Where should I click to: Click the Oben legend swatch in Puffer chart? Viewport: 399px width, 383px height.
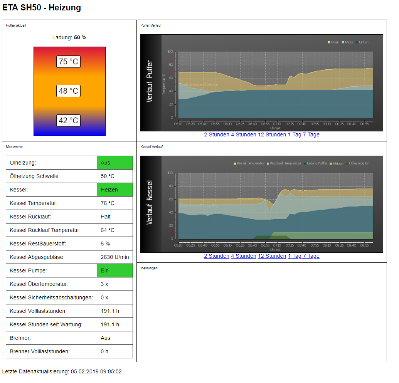click(329, 42)
